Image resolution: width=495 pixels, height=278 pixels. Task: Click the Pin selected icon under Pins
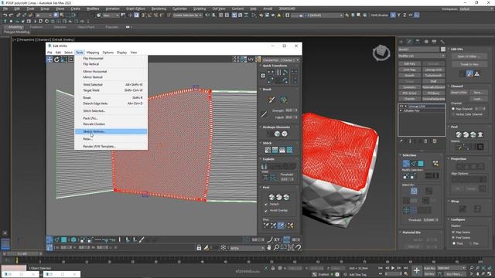266,225
